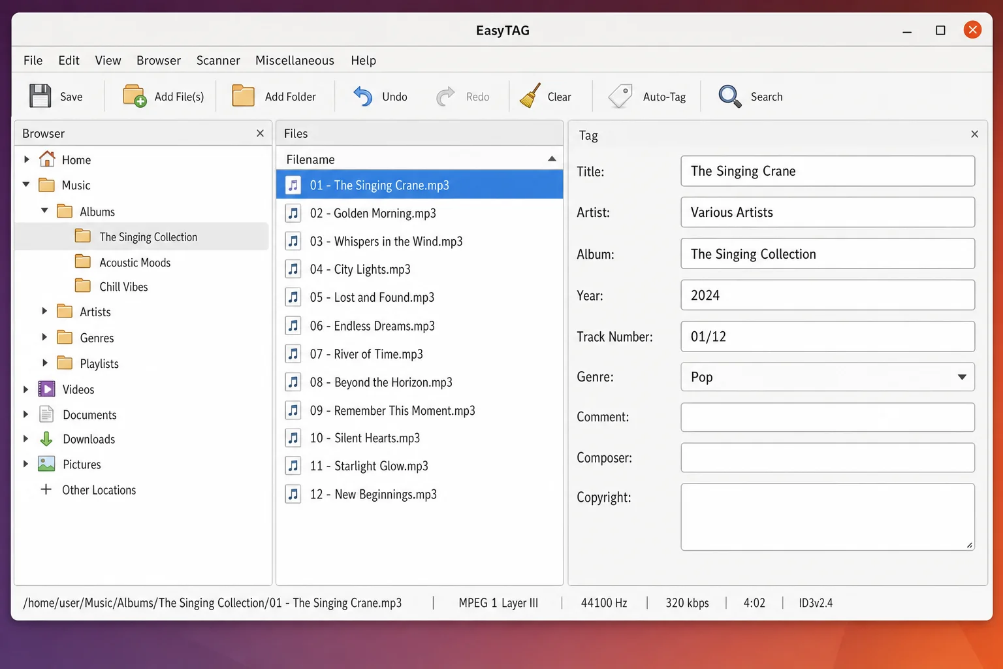The image size is (1003, 669).
Task: Click the ID3v2.4 status bar entry
Action: pyautogui.click(x=816, y=603)
